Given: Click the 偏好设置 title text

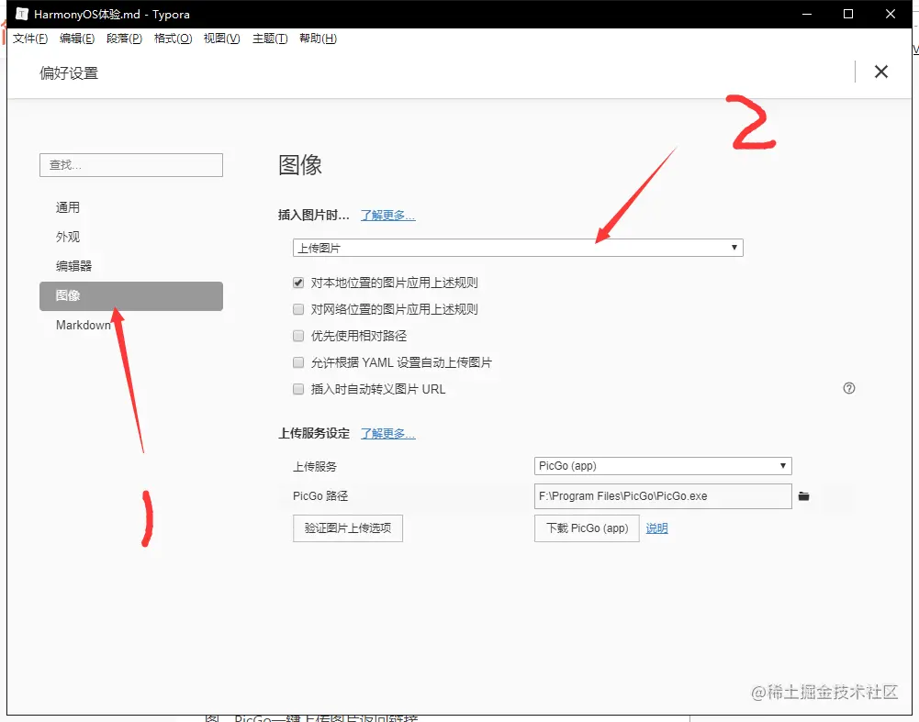Looking at the screenshot, I should (69, 73).
